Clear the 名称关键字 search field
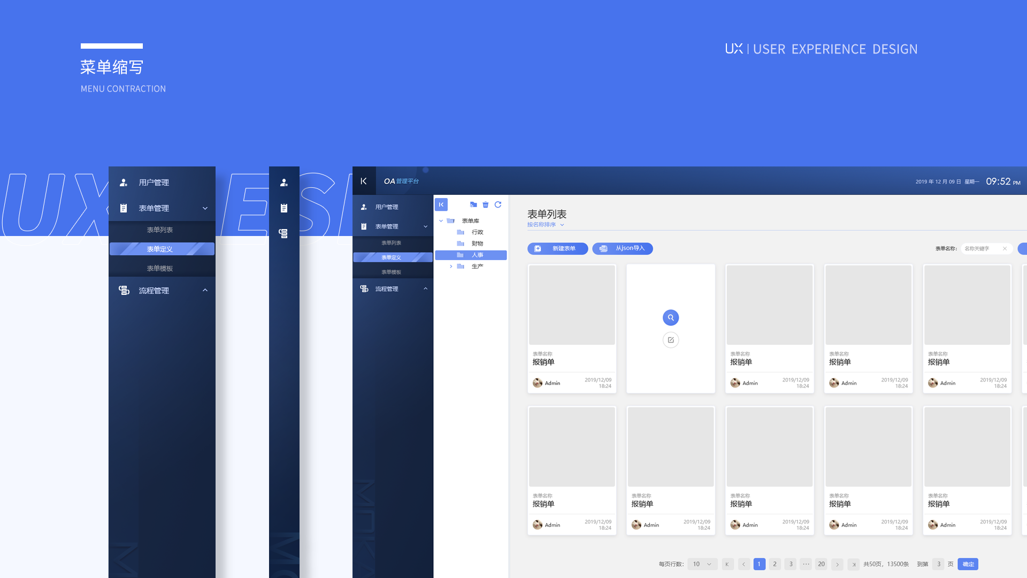 1005,248
